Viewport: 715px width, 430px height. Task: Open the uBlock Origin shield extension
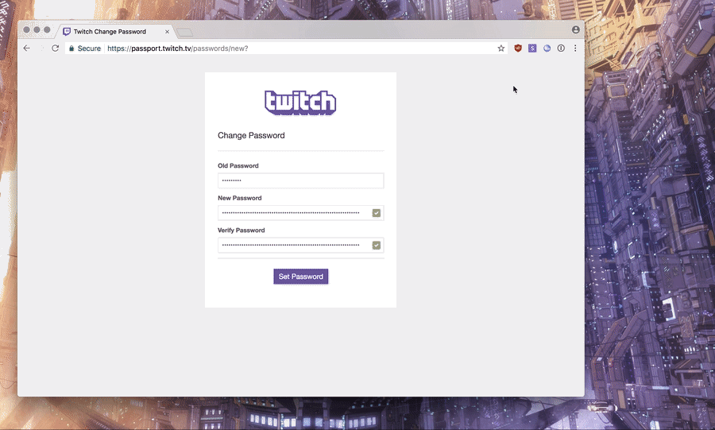point(517,48)
